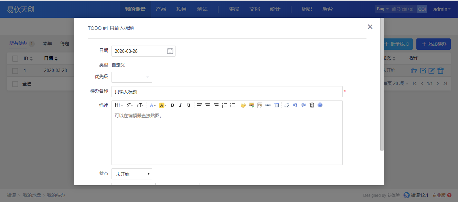The image size is (458, 202).
Task: Open editor help question icon
Action: (320, 105)
